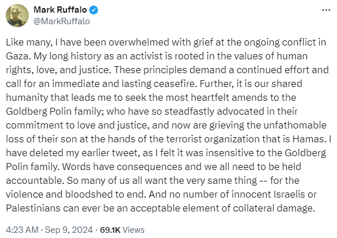Click the word Hamas in the tweet

(x=308, y=139)
